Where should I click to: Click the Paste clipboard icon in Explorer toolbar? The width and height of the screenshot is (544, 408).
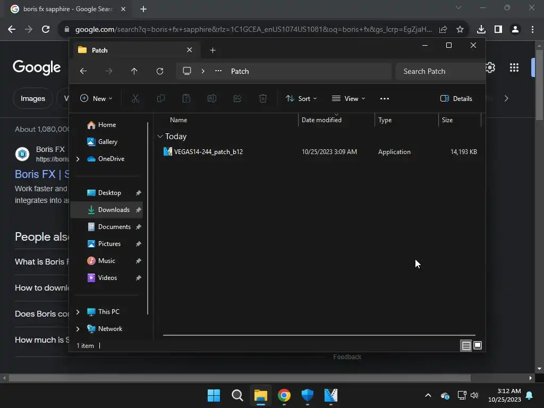pos(186,98)
